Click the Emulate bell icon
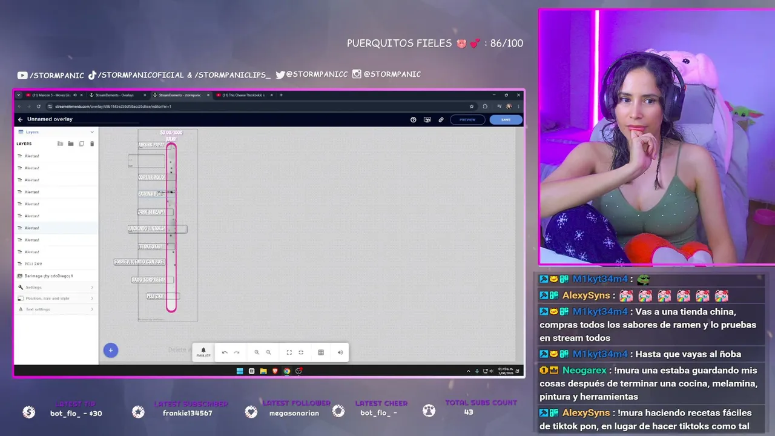Image resolution: width=775 pixels, height=436 pixels. coord(203,351)
